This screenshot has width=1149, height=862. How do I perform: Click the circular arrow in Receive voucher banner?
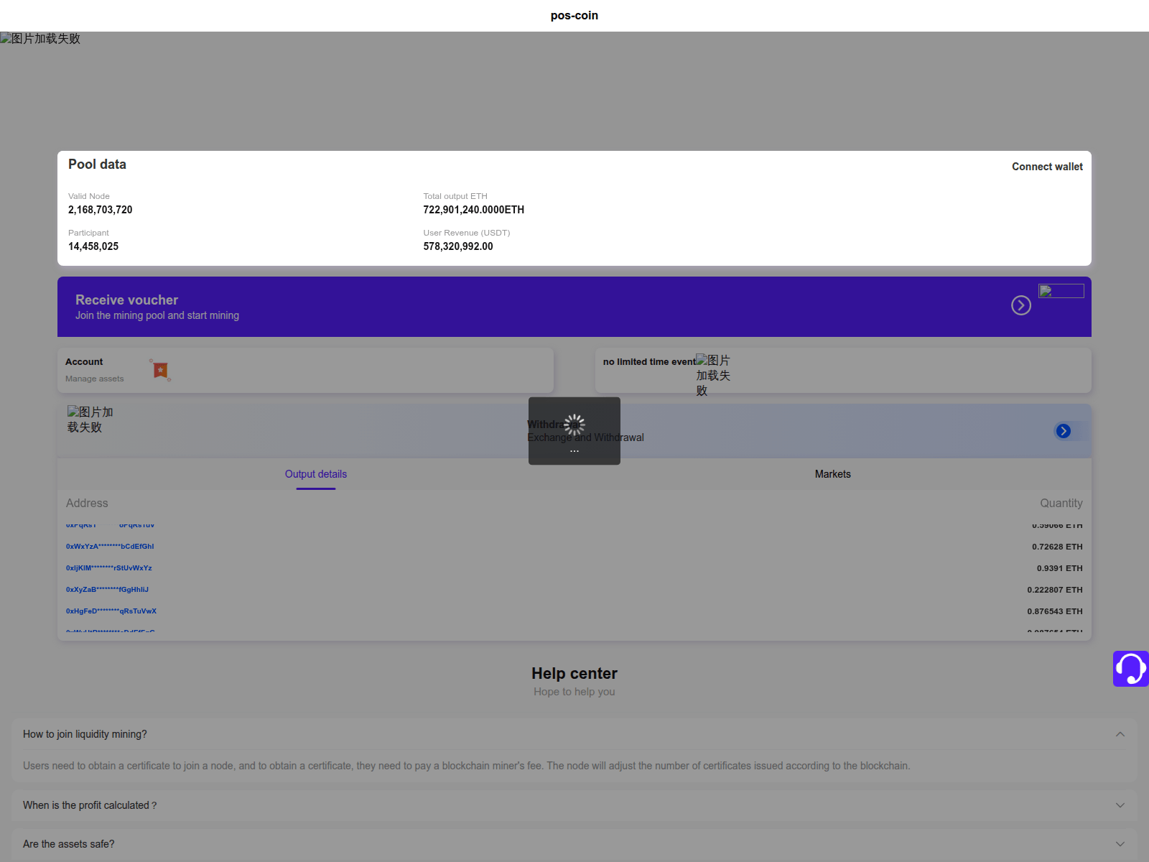click(1021, 305)
